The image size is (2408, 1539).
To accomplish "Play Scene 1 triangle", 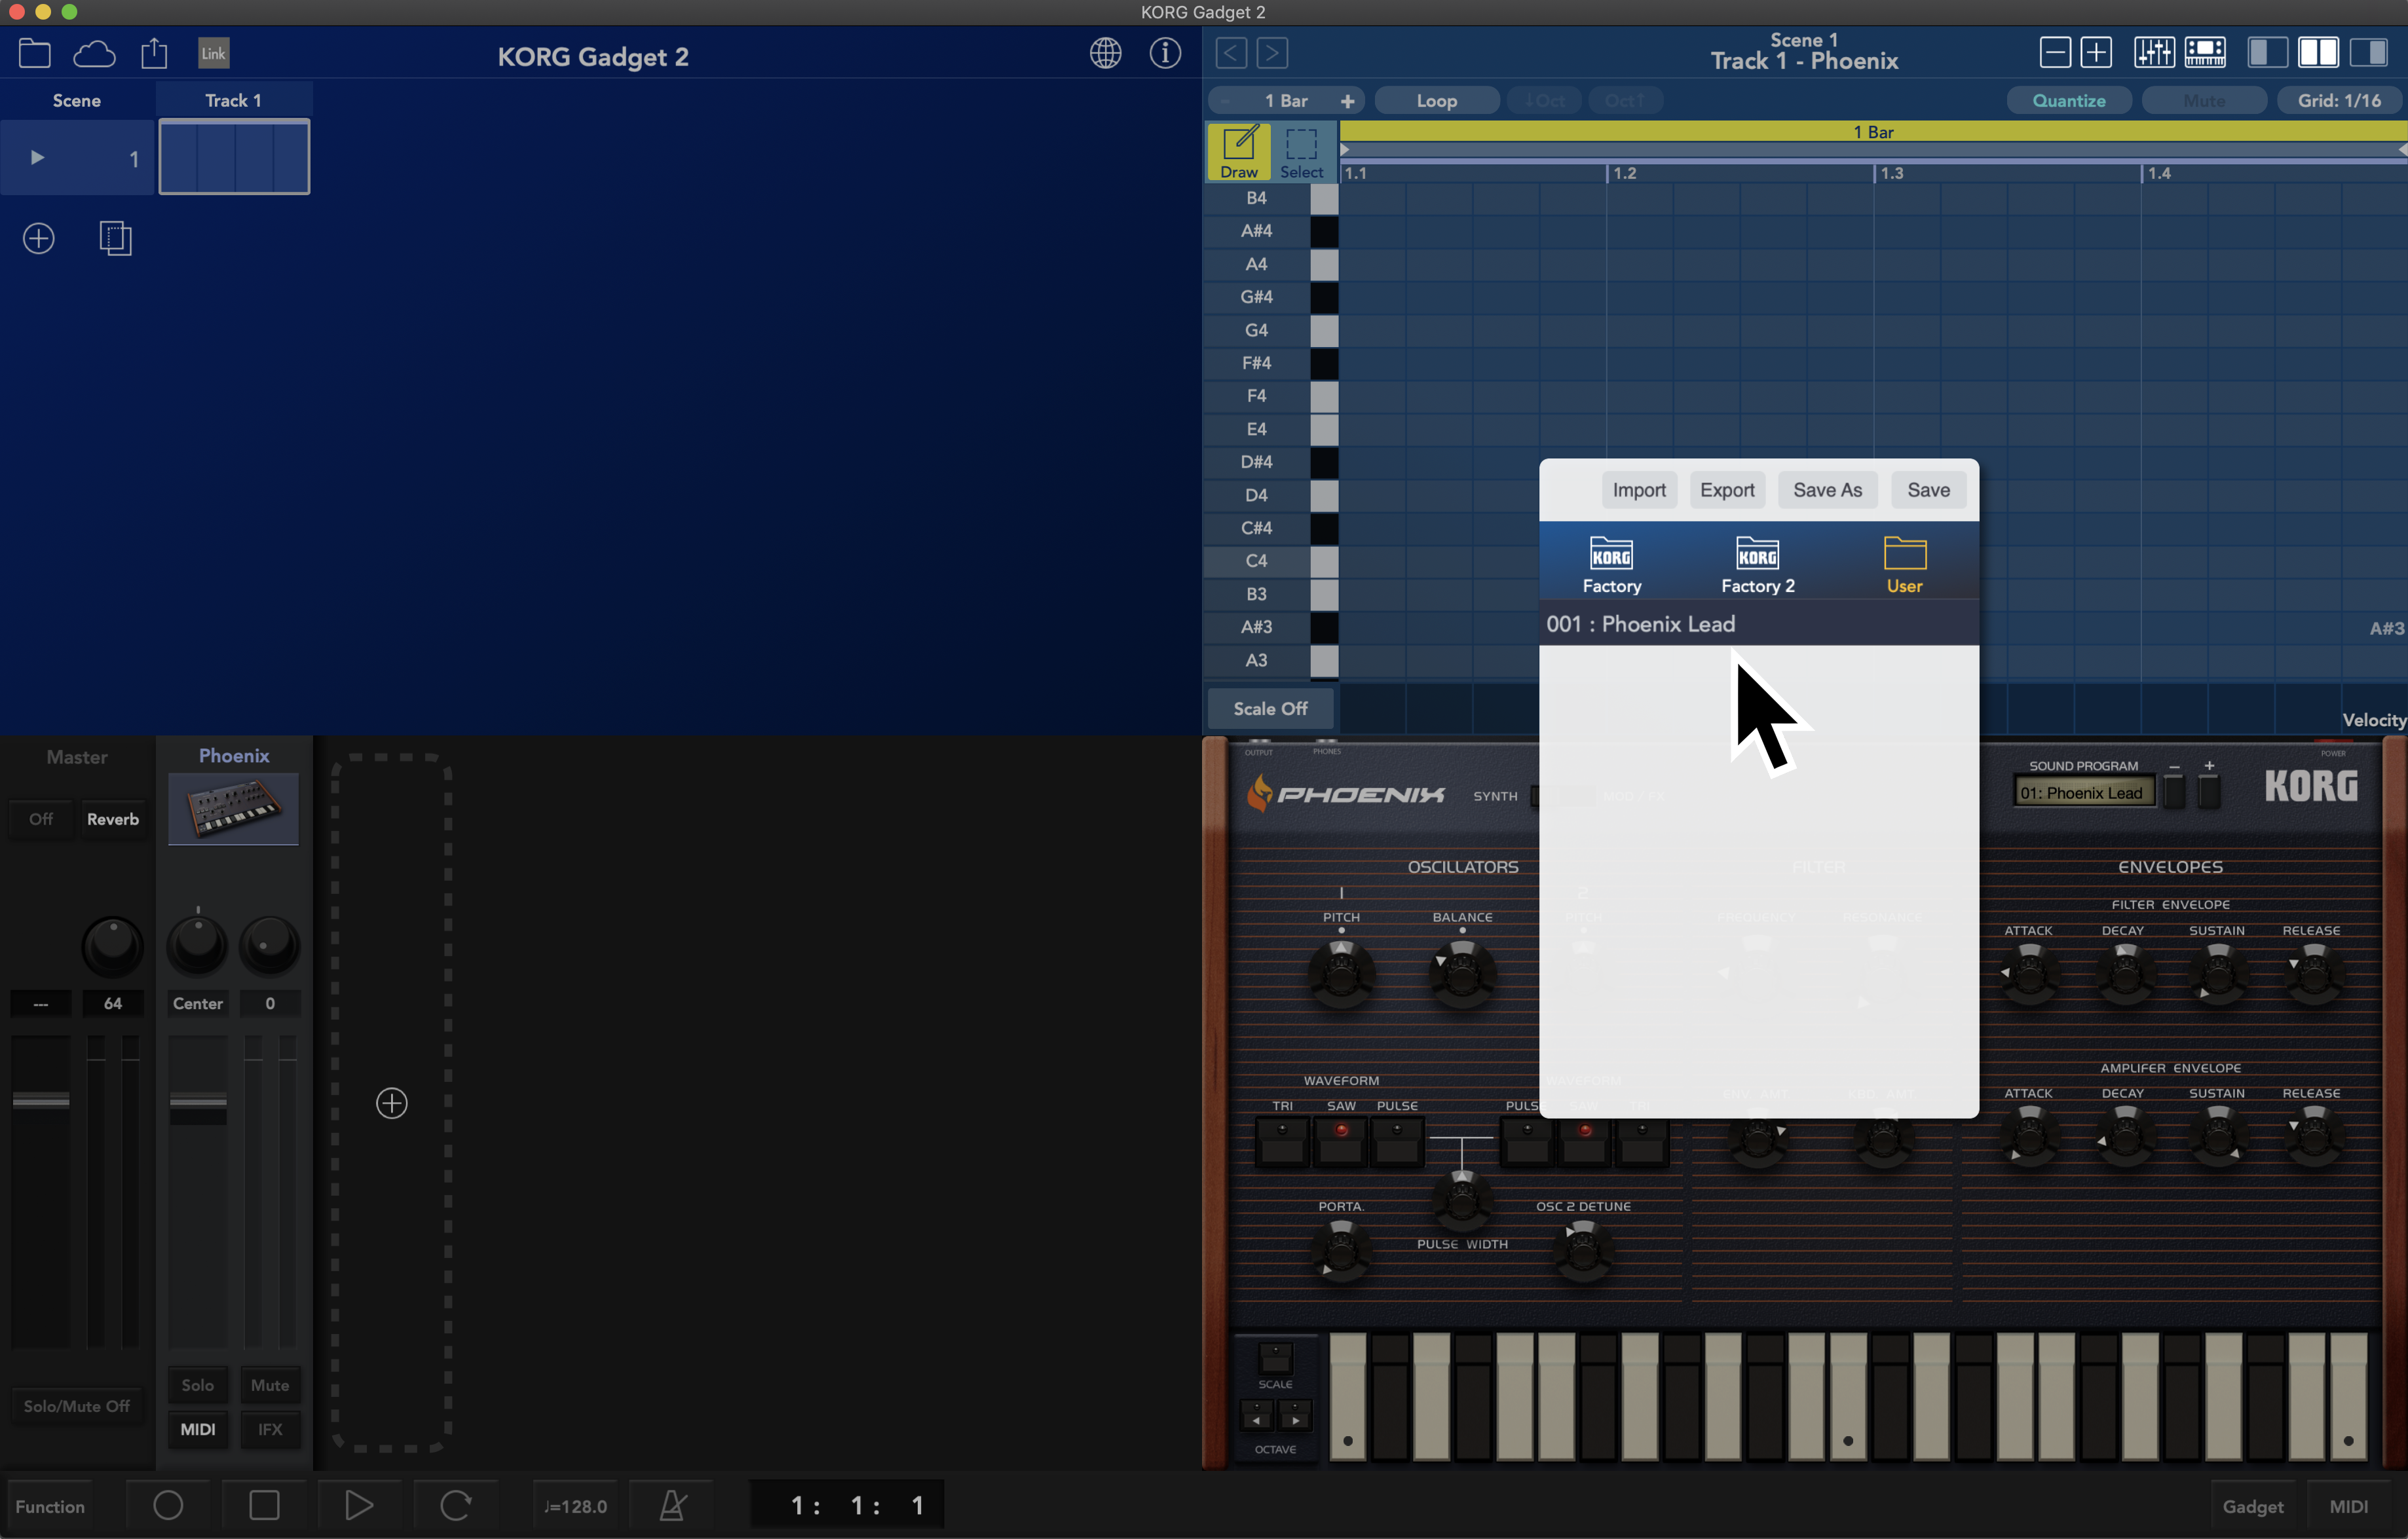I will coord(37,157).
